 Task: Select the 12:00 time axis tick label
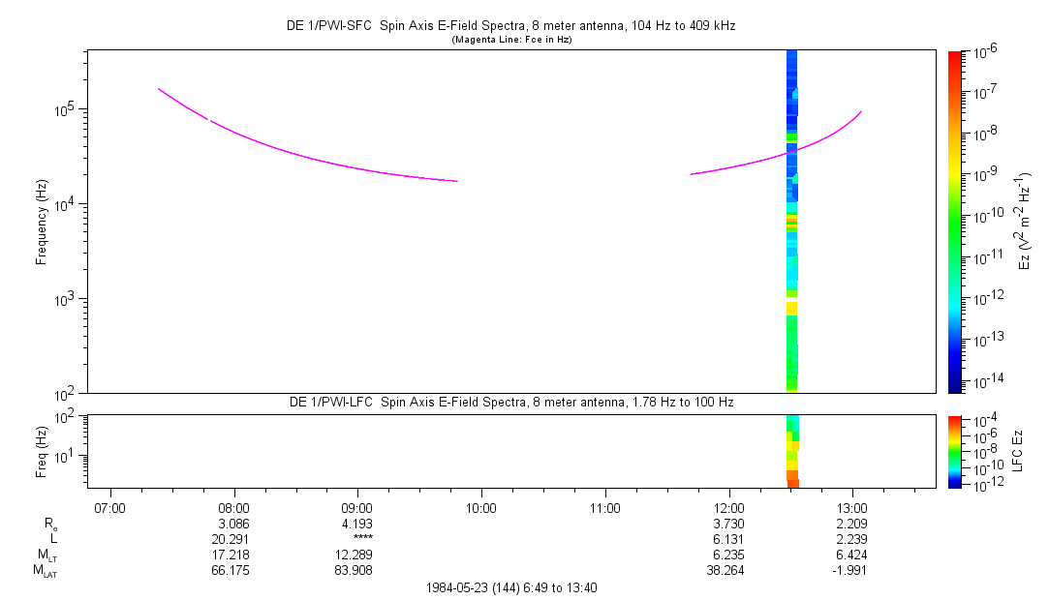[728, 508]
